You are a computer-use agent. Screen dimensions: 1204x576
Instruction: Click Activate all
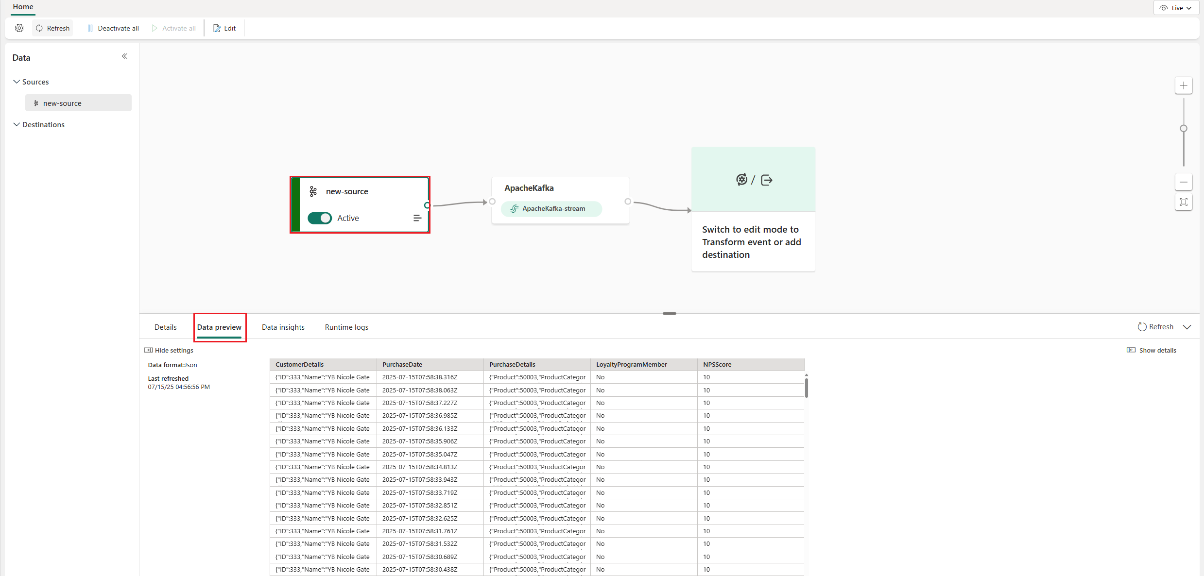coord(174,28)
